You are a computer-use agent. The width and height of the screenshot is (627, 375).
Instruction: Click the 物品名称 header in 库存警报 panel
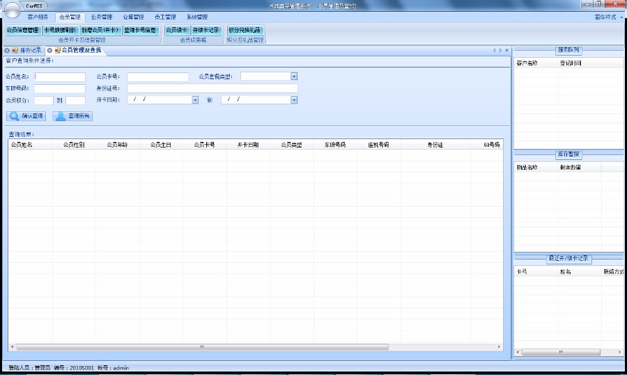[536, 168]
